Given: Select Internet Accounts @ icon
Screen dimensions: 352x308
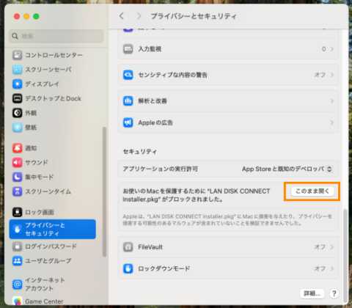Looking at the screenshot, I should click(17, 284).
